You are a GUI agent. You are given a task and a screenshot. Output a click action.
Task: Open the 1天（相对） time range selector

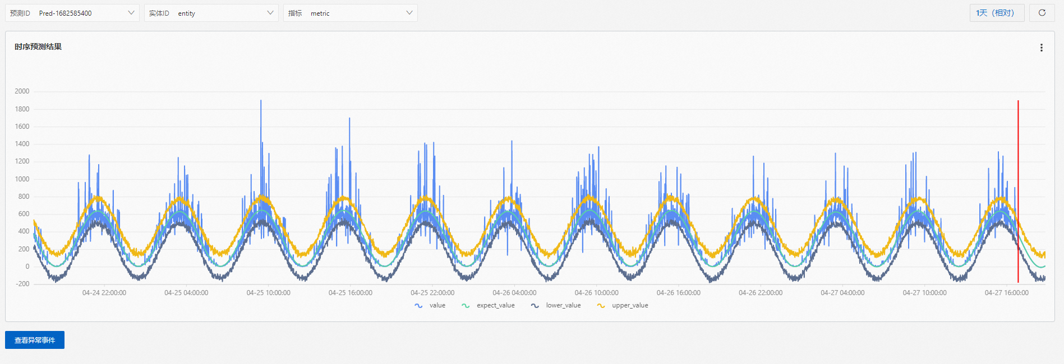[997, 13]
